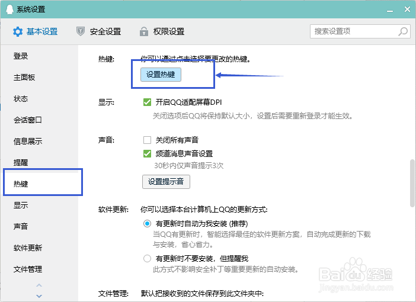
Task: Click the padlock icon for 权限设置
Action: (144, 31)
